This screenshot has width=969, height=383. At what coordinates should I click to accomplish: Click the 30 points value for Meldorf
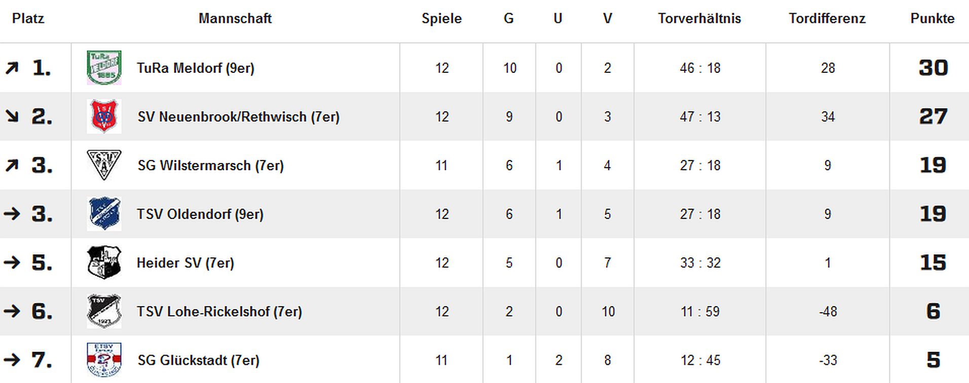[x=933, y=68]
